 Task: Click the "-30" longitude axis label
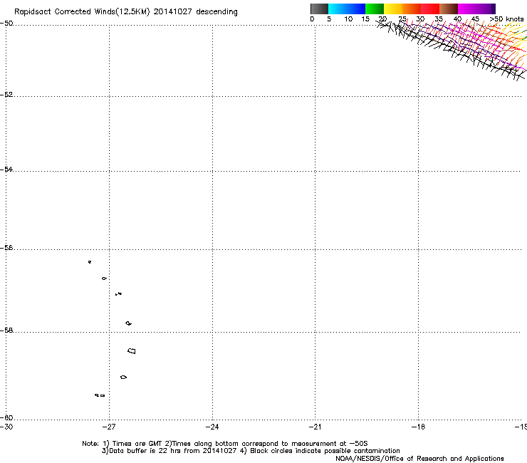6,427
